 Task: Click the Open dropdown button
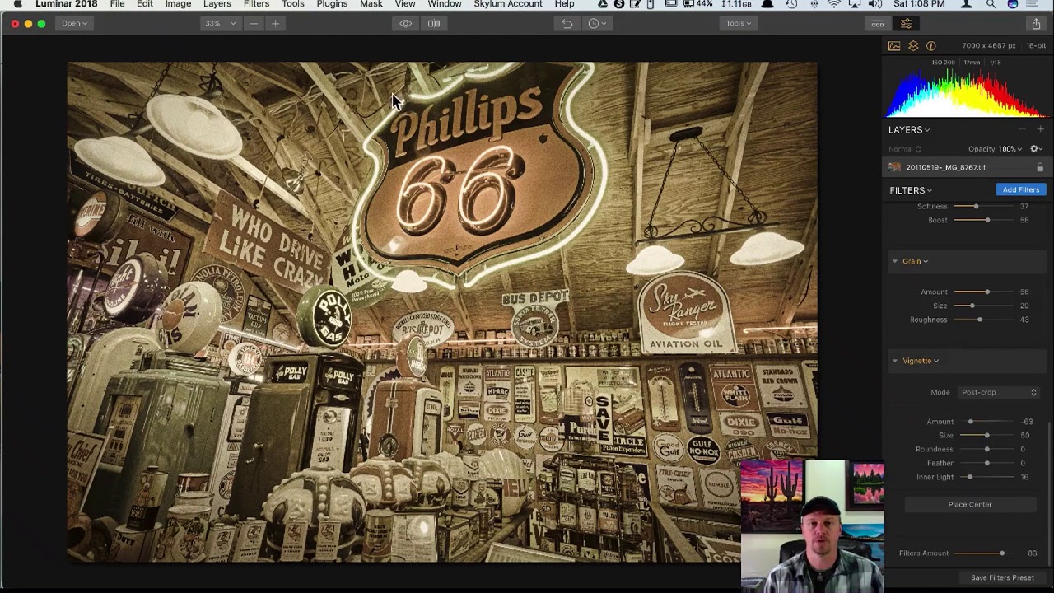(x=73, y=23)
